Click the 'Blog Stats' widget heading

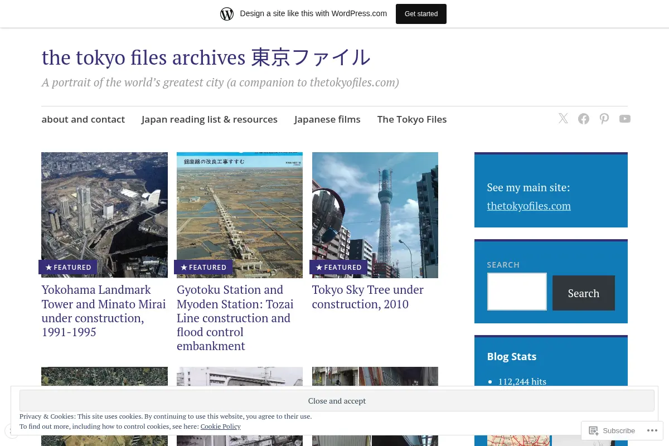[512, 356]
